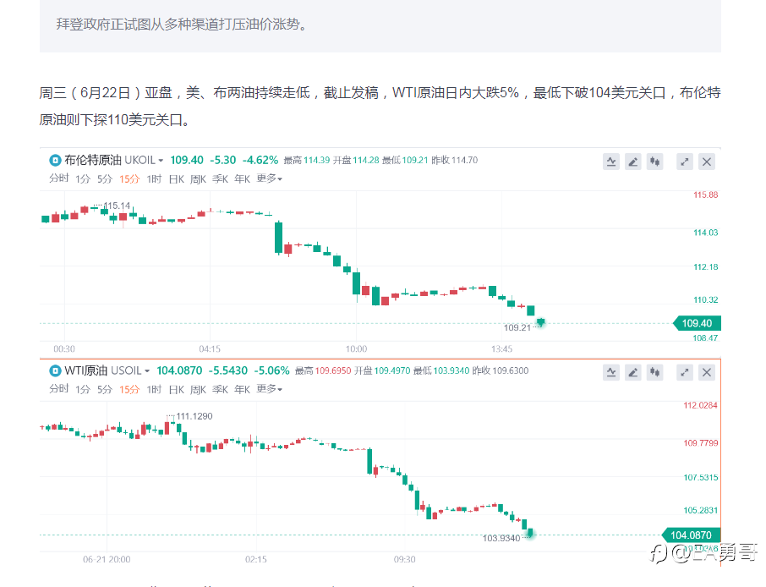The image size is (766, 587).
Task: Select 周K timeframe on WTI chart
Action: click(x=198, y=389)
